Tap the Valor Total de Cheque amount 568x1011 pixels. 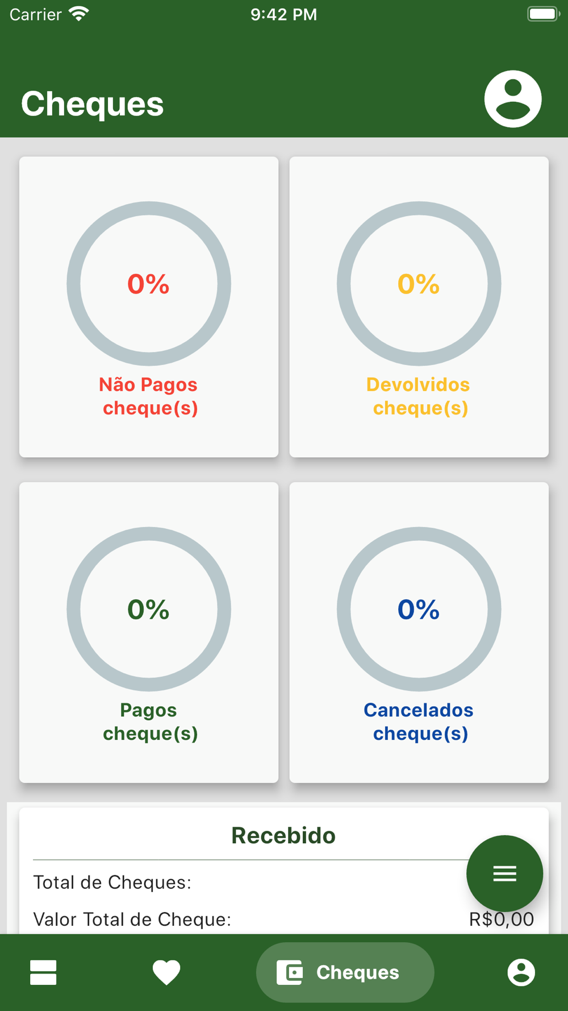pos(502,919)
